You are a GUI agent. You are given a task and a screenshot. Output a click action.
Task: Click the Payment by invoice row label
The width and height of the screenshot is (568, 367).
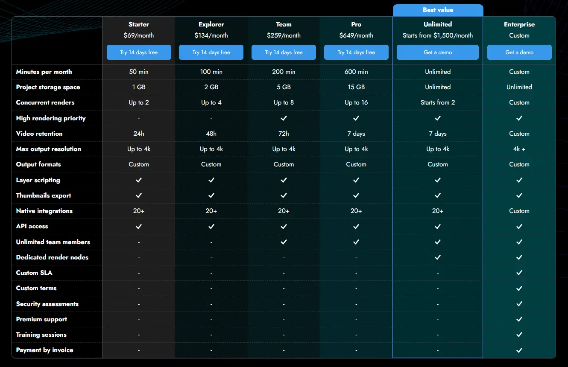44,350
